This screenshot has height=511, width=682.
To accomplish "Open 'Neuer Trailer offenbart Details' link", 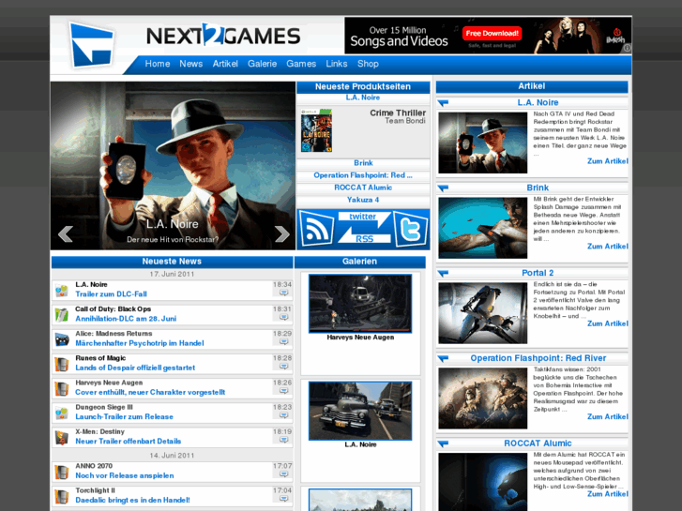I will click(128, 442).
